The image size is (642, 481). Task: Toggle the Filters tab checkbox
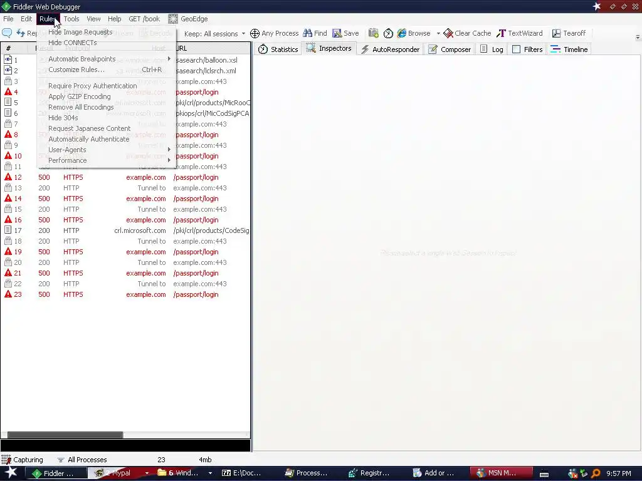(517, 49)
